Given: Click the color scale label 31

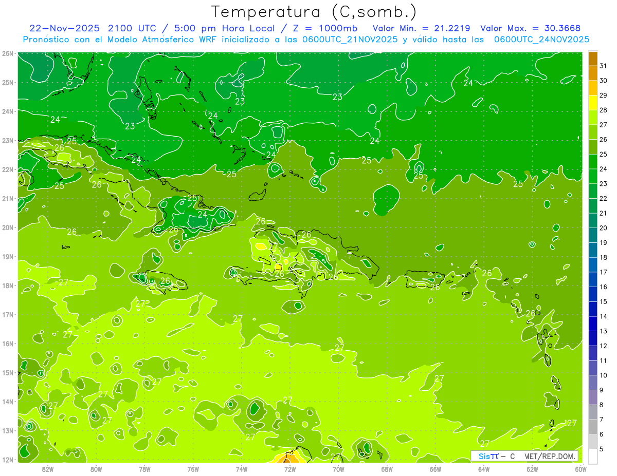Looking at the screenshot, I should pyautogui.click(x=603, y=66).
